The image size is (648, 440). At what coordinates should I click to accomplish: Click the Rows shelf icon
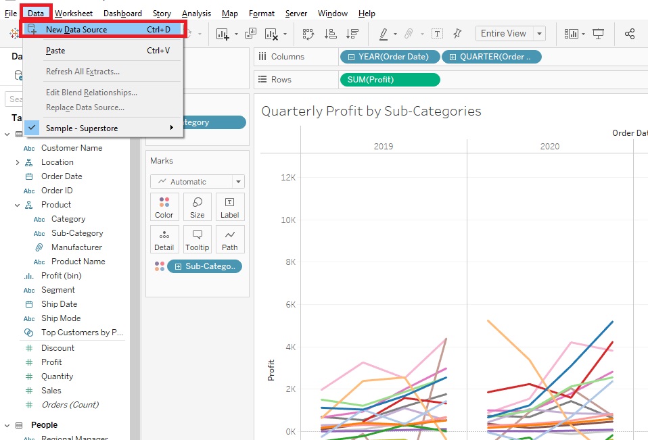262,79
